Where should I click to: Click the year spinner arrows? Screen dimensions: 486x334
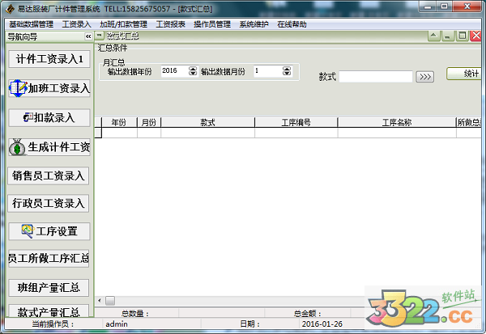193,71
